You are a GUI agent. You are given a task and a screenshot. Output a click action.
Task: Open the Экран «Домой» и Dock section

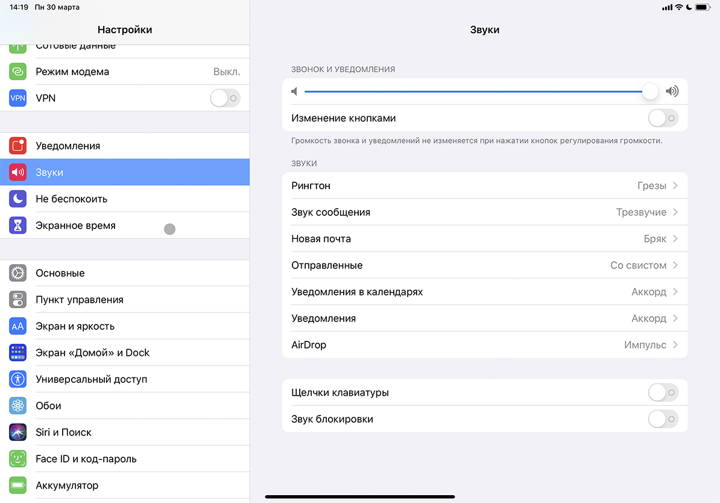[x=125, y=353]
